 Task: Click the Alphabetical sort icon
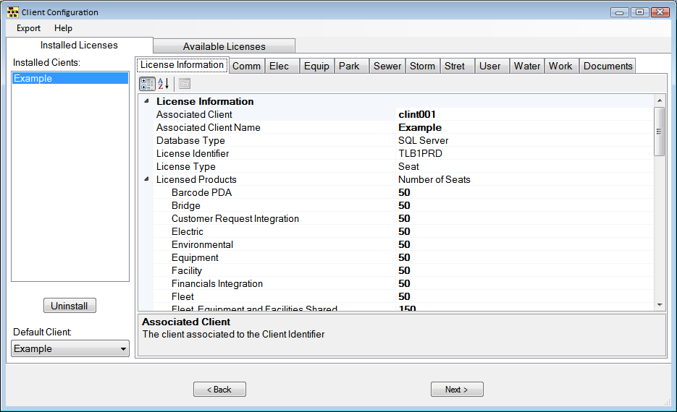pyautogui.click(x=164, y=84)
